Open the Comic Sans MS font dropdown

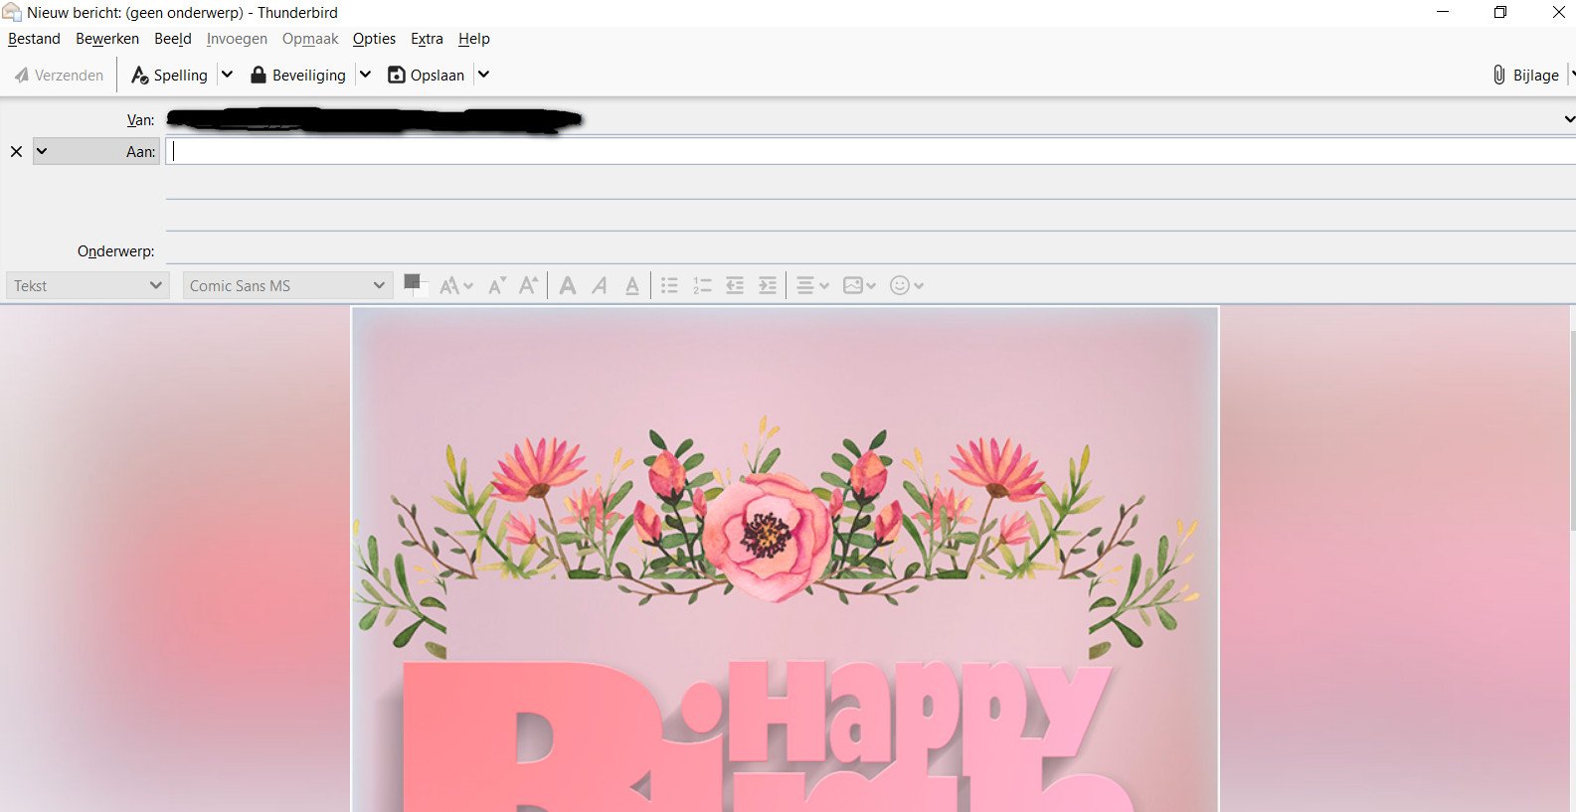click(286, 285)
